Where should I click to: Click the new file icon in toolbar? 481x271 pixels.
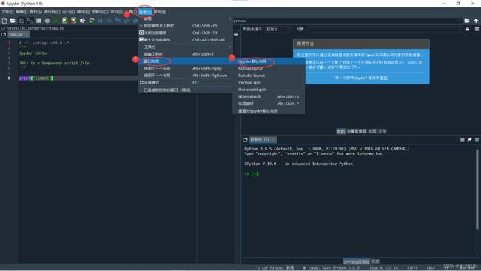(x=4, y=21)
